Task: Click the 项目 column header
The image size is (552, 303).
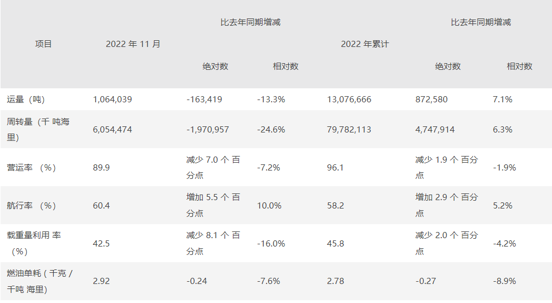Action: pos(43,44)
